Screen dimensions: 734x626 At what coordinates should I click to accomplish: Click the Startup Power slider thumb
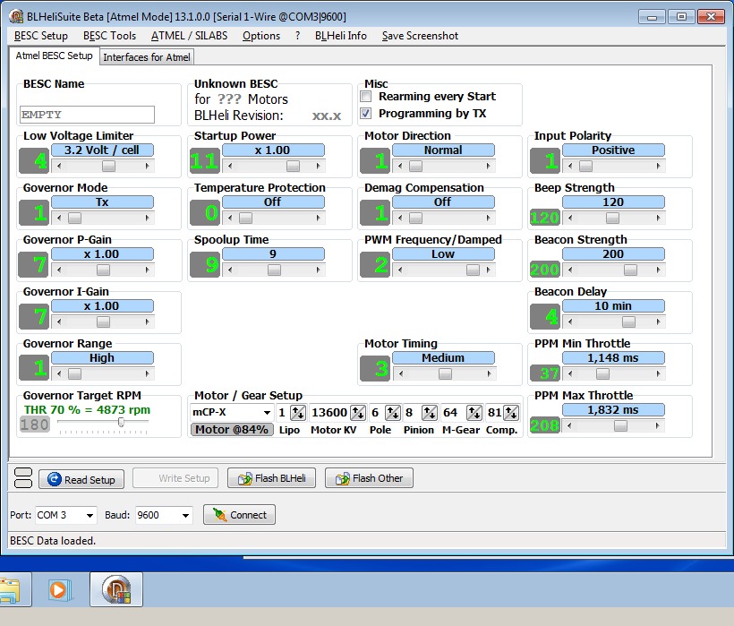(x=293, y=166)
